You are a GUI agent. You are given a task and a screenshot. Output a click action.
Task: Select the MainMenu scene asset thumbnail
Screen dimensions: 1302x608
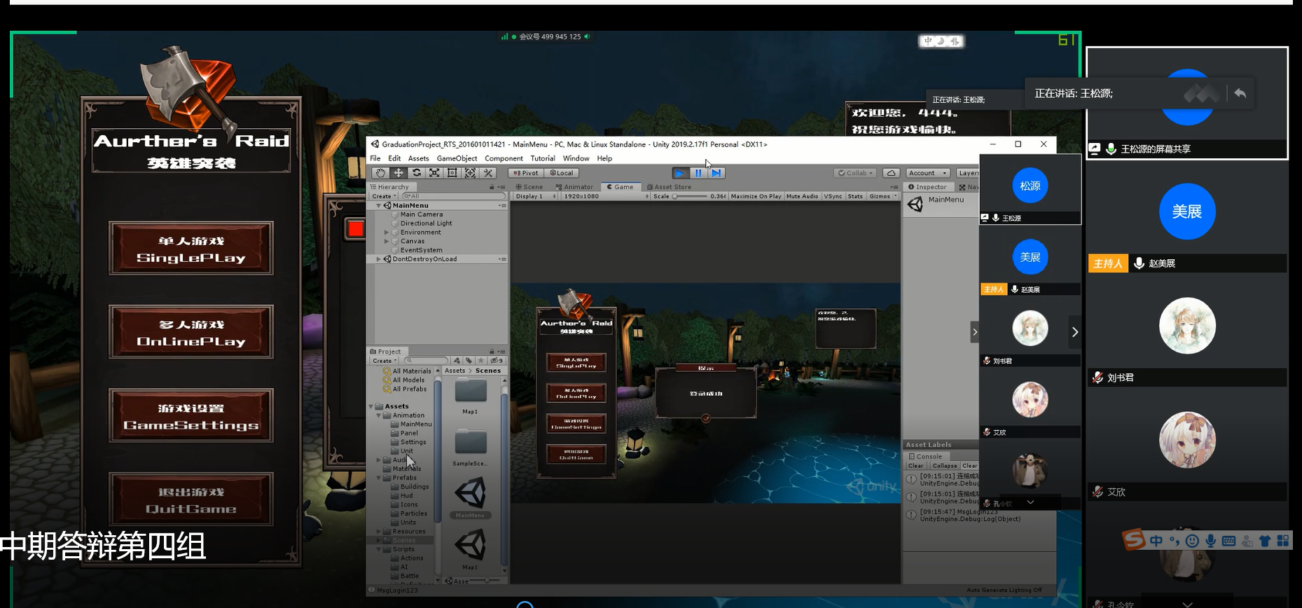(x=470, y=495)
